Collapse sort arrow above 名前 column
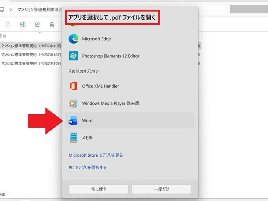Screen dimensions: 268x201 pyautogui.click(x=40, y=32)
